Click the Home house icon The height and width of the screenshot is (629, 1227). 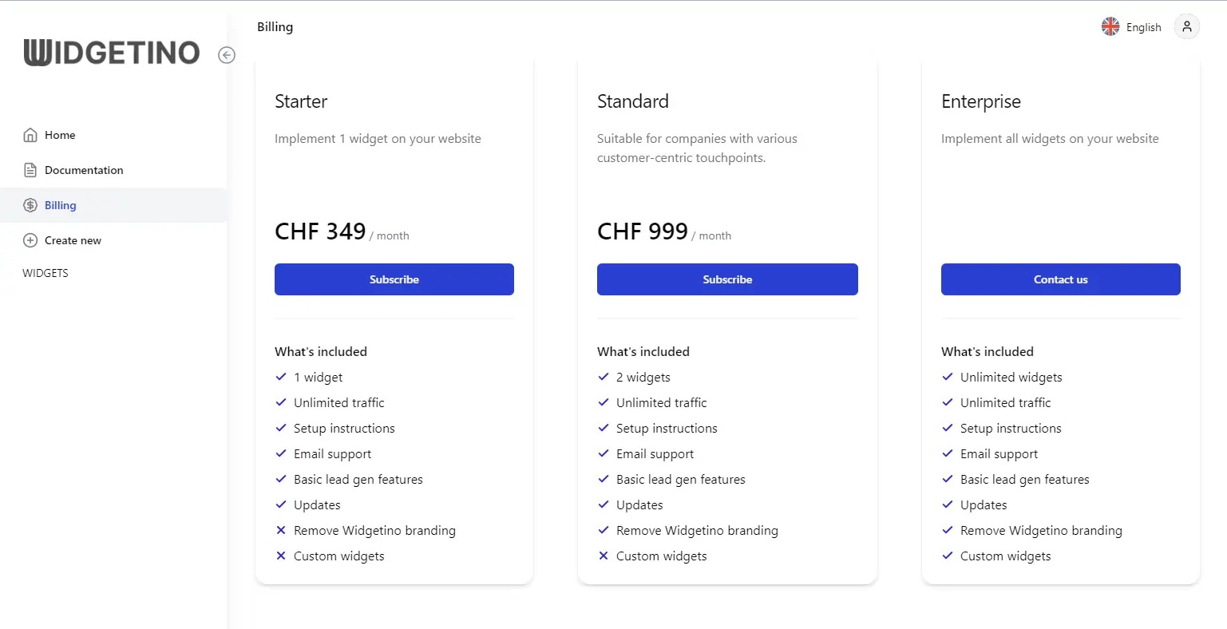[x=30, y=135]
